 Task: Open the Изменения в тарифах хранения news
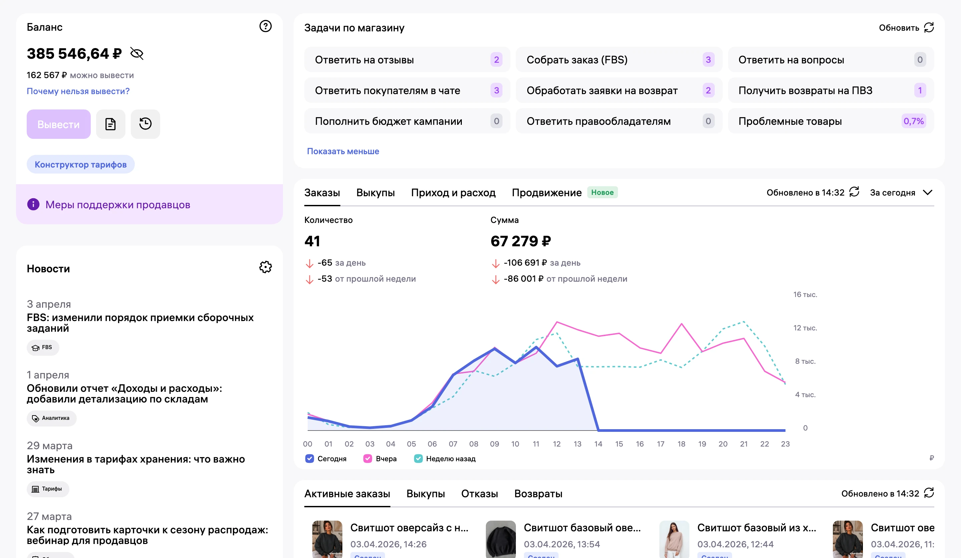pos(136,465)
